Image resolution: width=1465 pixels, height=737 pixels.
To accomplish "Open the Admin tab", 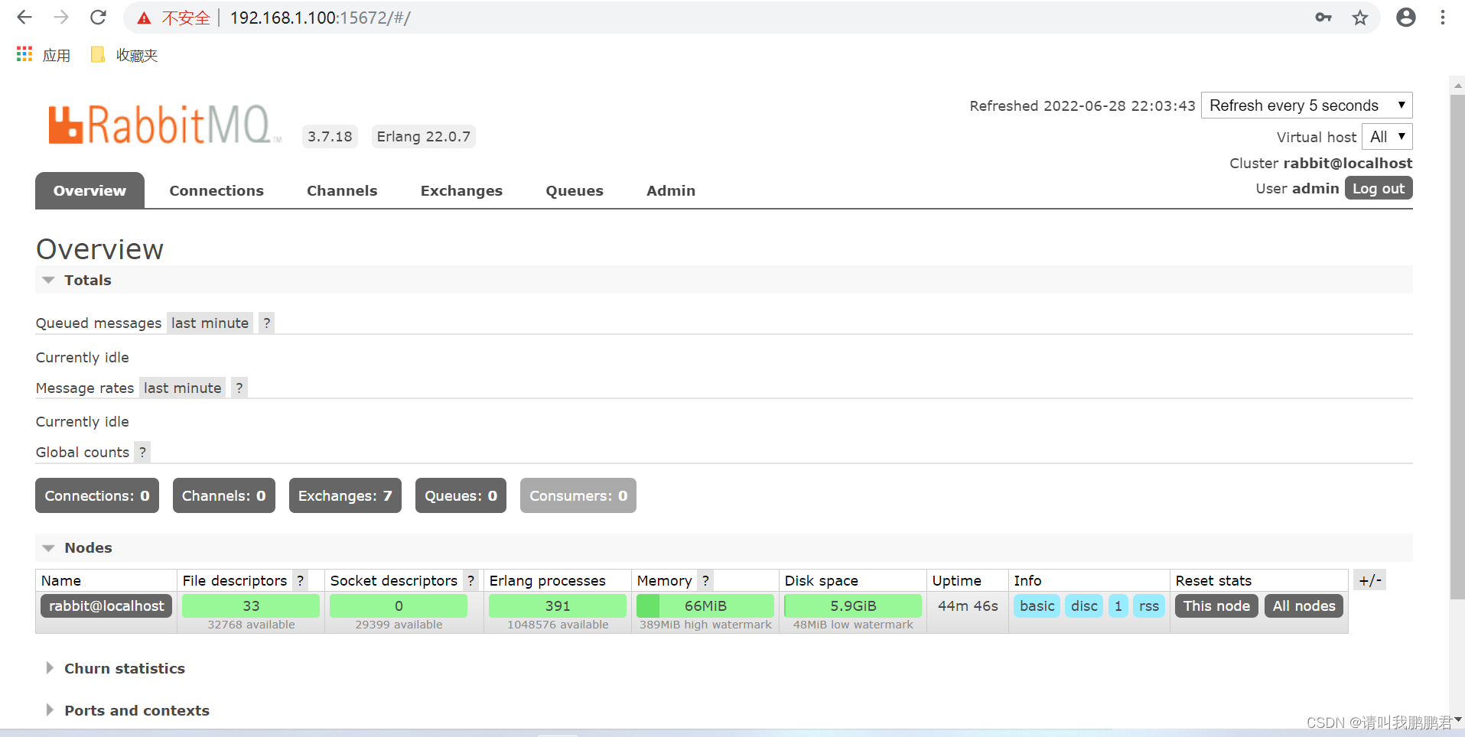I will click(670, 190).
